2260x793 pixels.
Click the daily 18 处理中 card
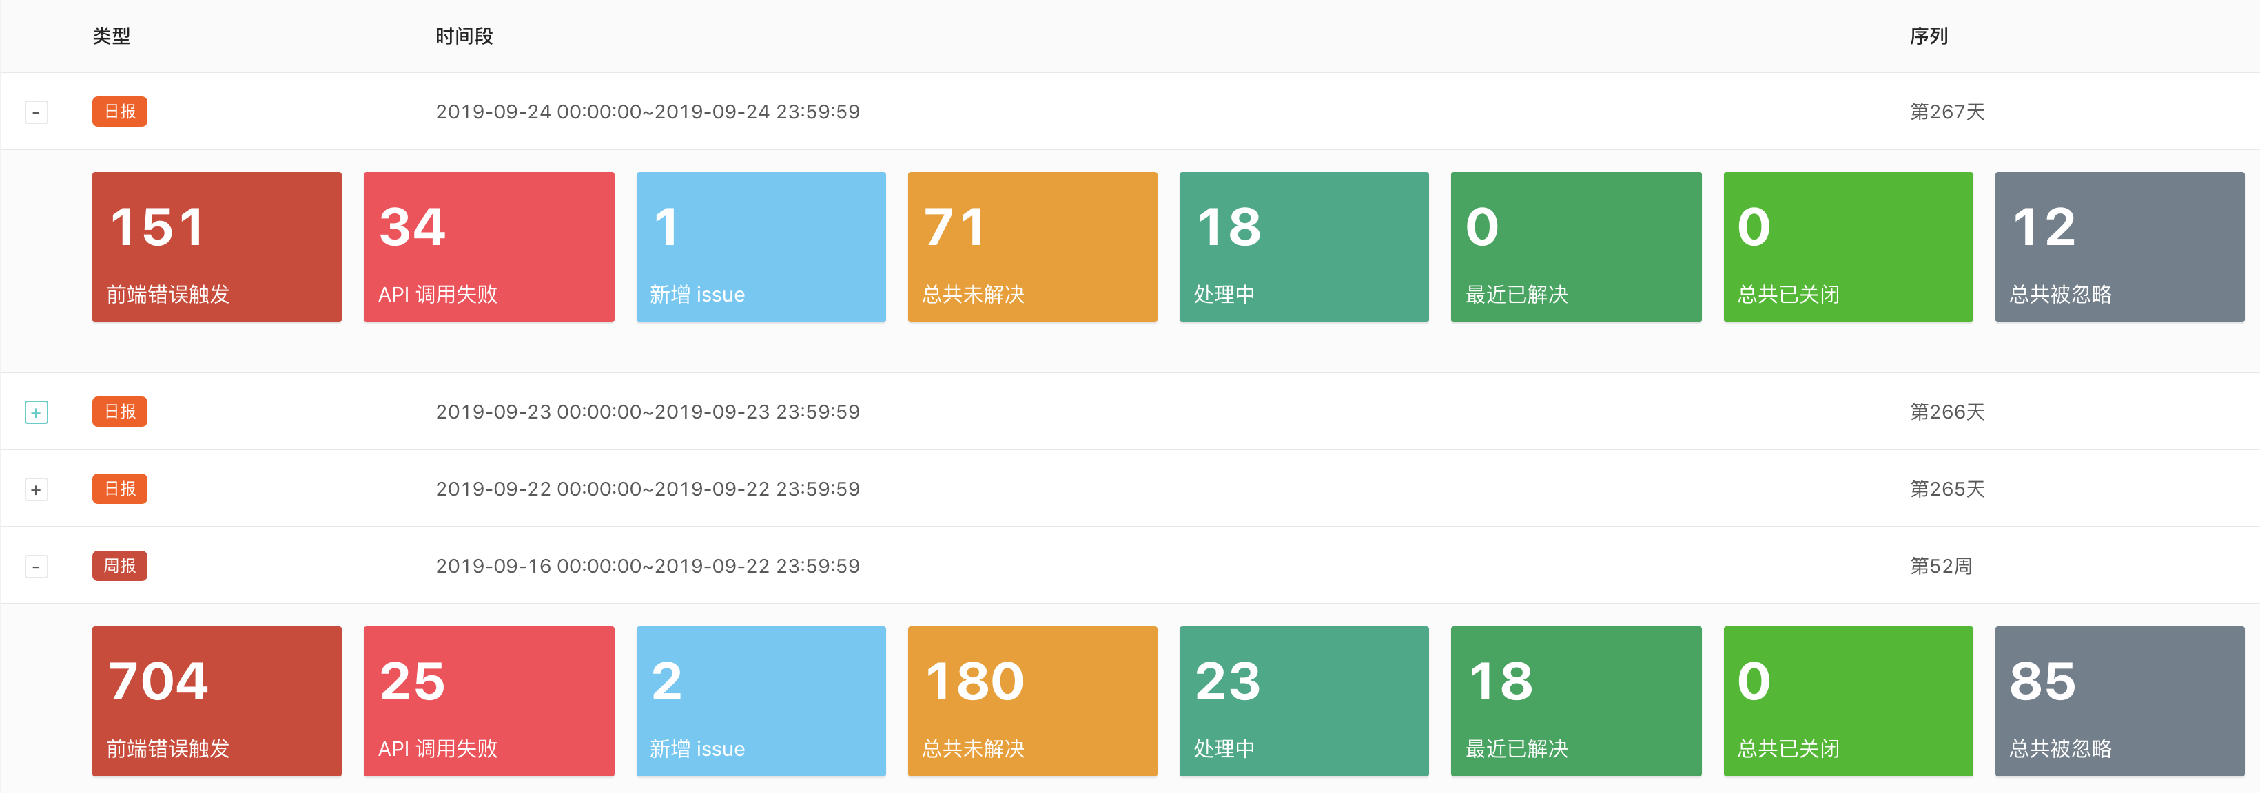[1304, 247]
